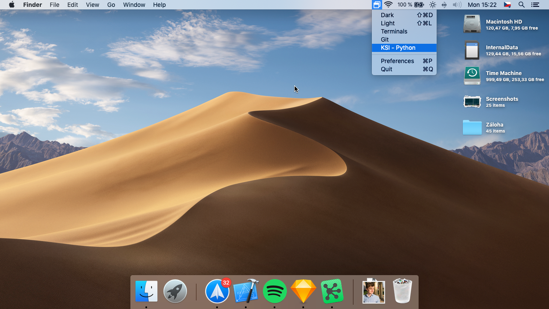Open Spotify in the Dock
549x309 pixels.
click(x=274, y=291)
